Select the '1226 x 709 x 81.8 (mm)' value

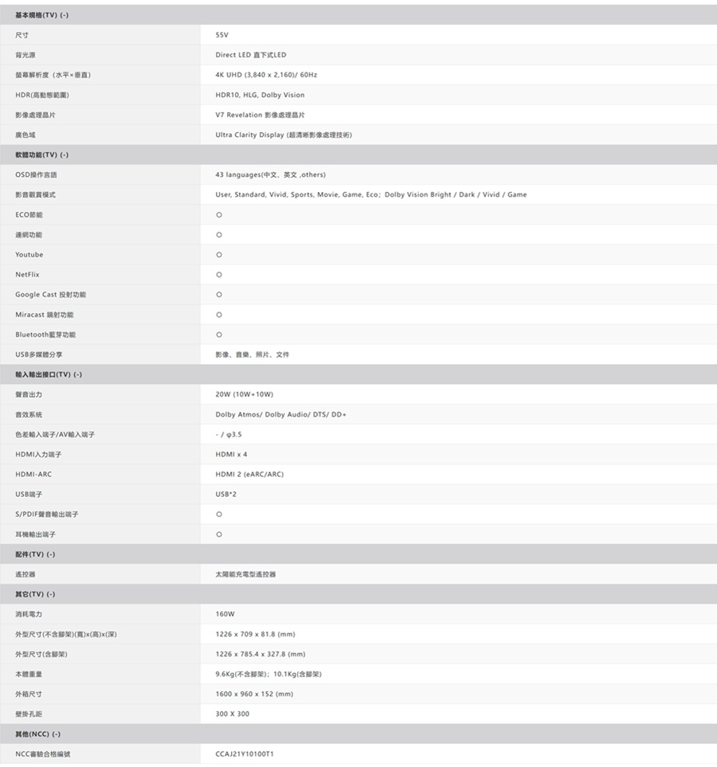256,635
